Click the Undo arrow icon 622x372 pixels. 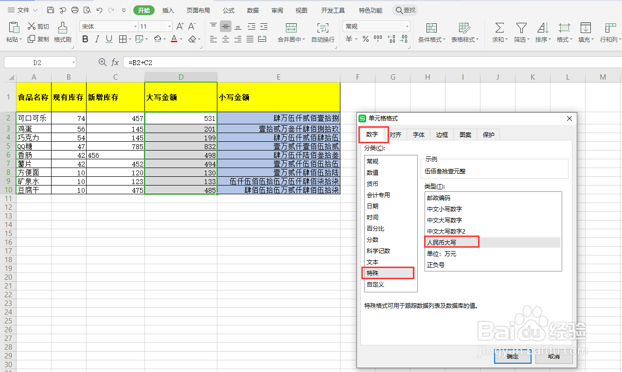(x=99, y=10)
